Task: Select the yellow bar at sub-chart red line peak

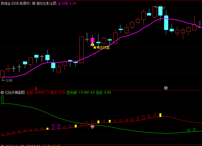Action: pyautogui.click(x=160, y=115)
